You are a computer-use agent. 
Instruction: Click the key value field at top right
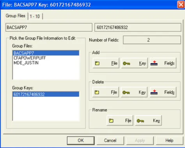pos(138,27)
